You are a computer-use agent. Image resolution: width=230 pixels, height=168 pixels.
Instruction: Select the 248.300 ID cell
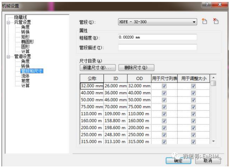click(115, 135)
